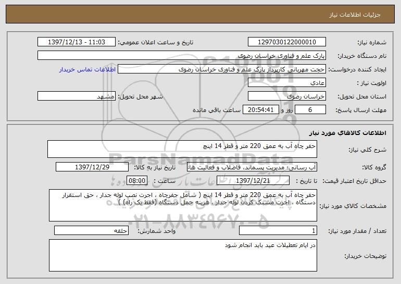The image size is (401, 284).
Task: Click the price validity date 1397/12/21
Action: pos(253,180)
